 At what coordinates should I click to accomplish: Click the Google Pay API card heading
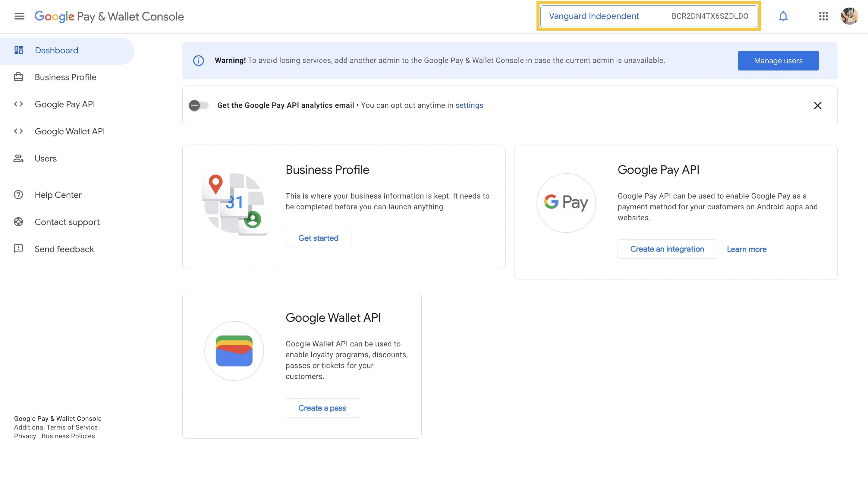pos(659,170)
